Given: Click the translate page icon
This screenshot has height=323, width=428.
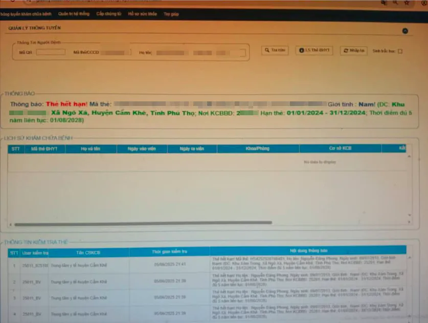Looking at the screenshot, I should [384, 3].
